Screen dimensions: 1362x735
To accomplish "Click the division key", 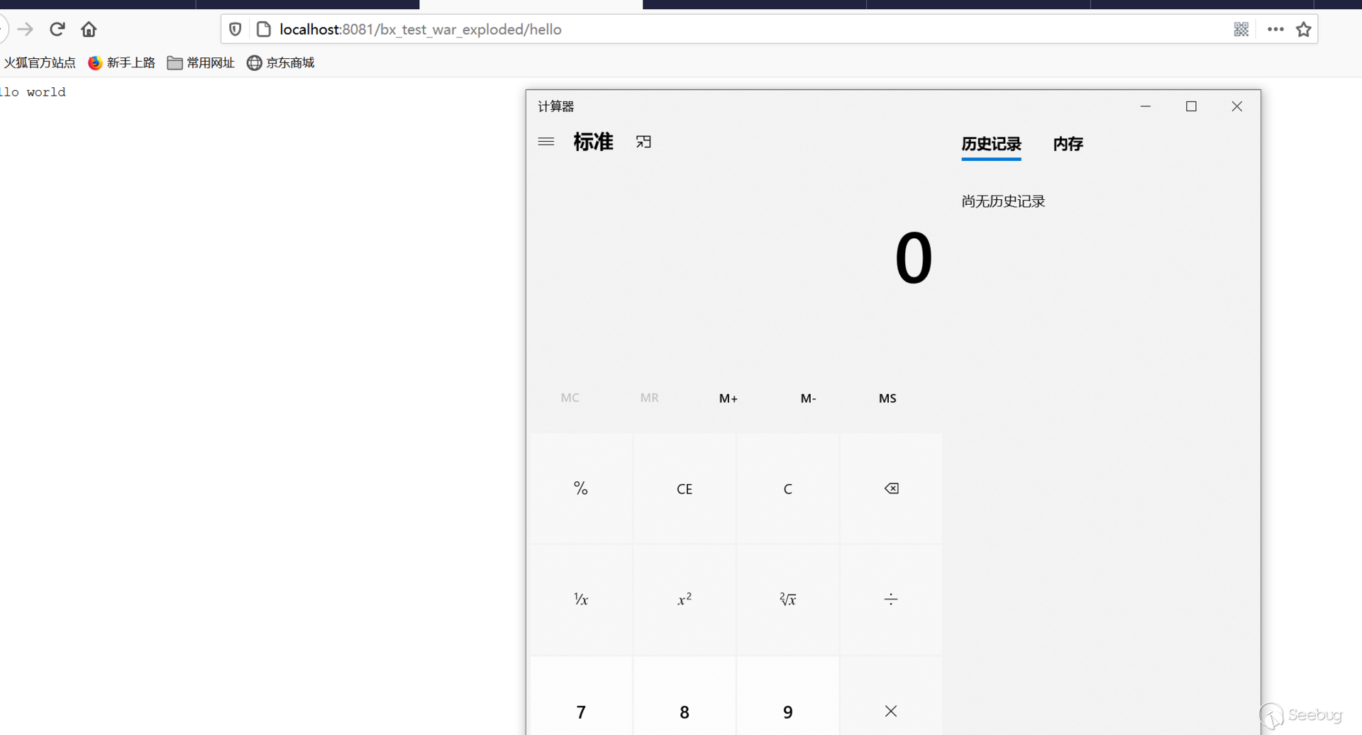I will [x=891, y=600].
